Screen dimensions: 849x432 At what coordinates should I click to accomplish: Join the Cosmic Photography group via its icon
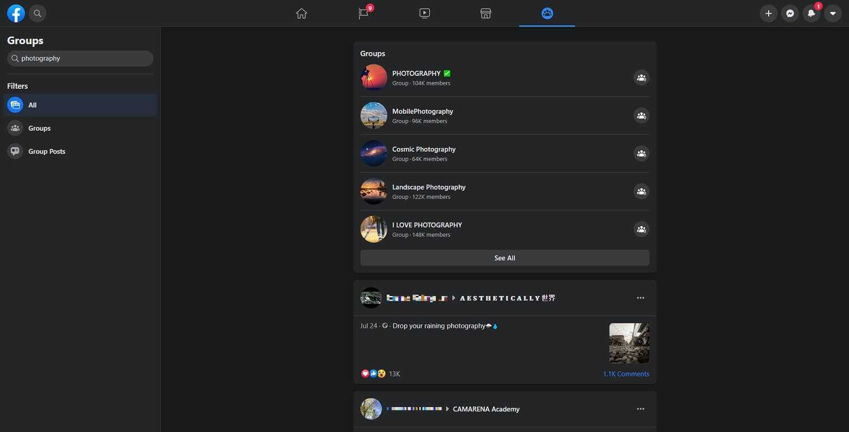pos(641,154)
